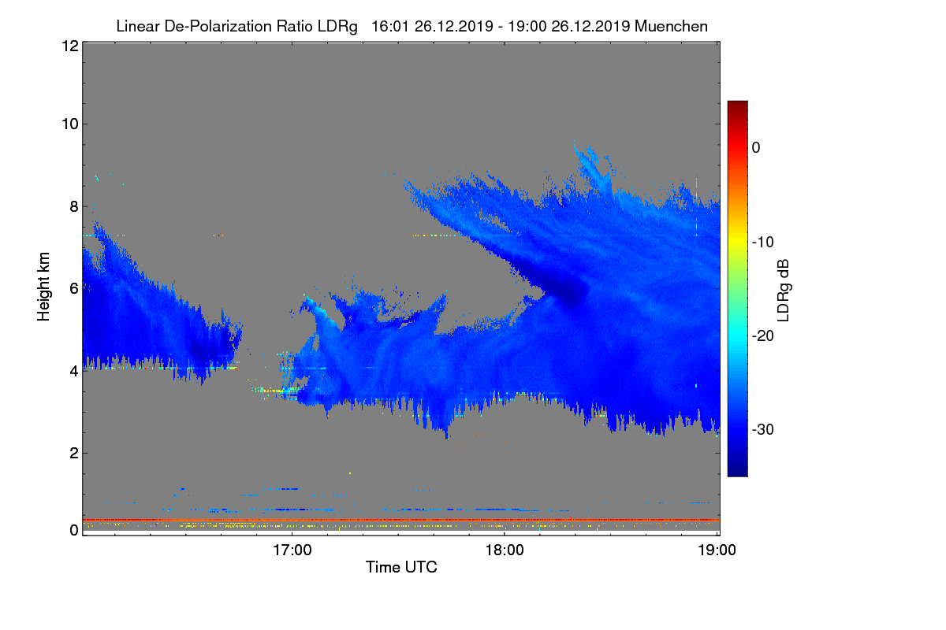Click the 'Muenchen' location in the title
The height and width of the screenshot is (630, 946).
point(671,26)
